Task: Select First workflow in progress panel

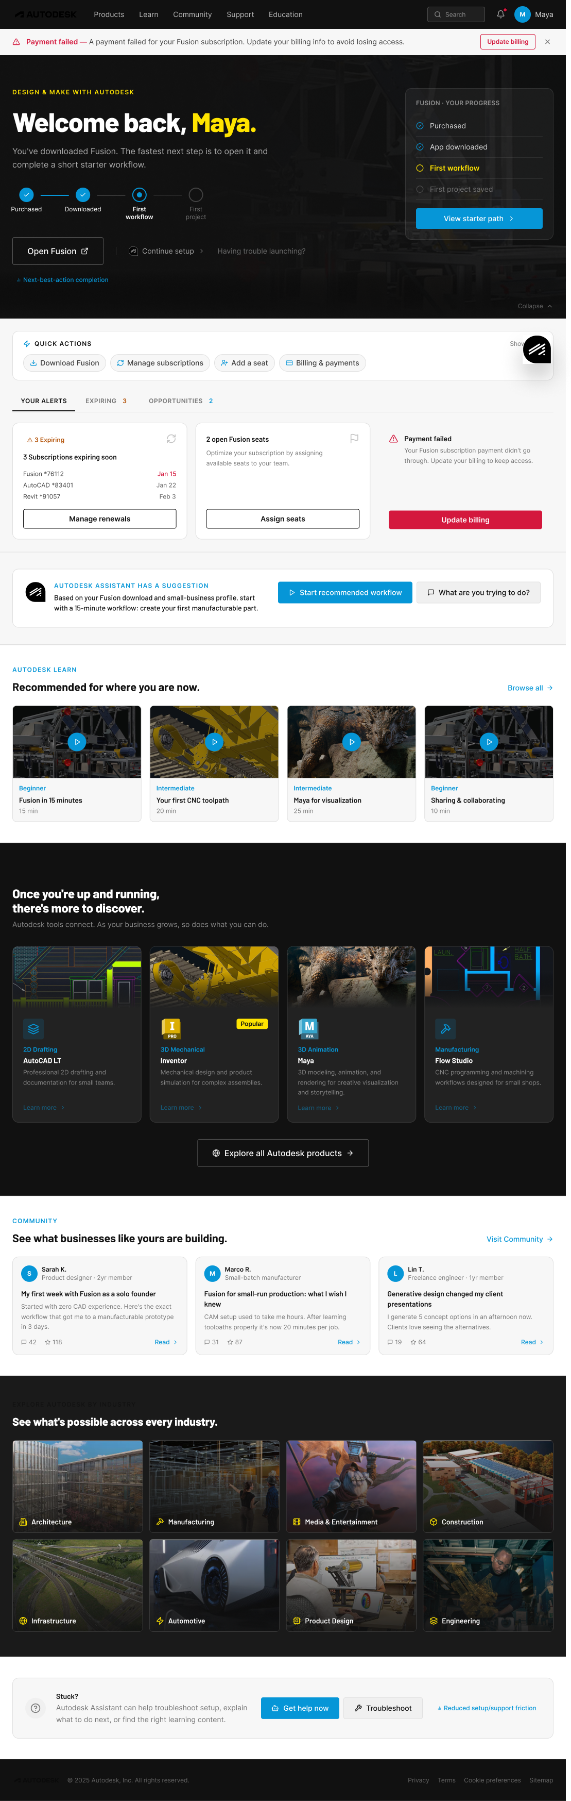Action: click(x=479, y=168)
